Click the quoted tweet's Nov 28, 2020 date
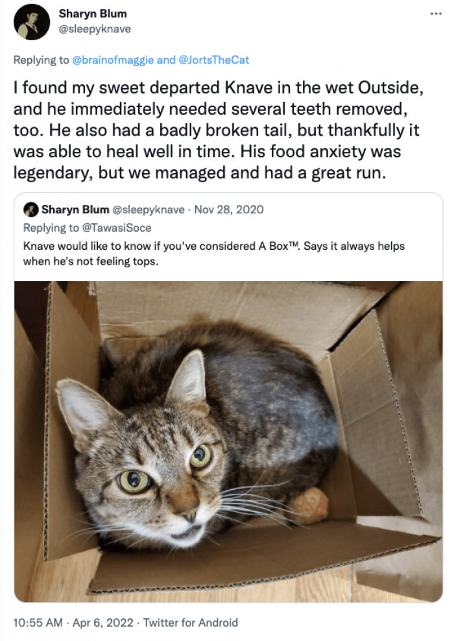Screen dimensions: 454x641 (x=229, y=210)
